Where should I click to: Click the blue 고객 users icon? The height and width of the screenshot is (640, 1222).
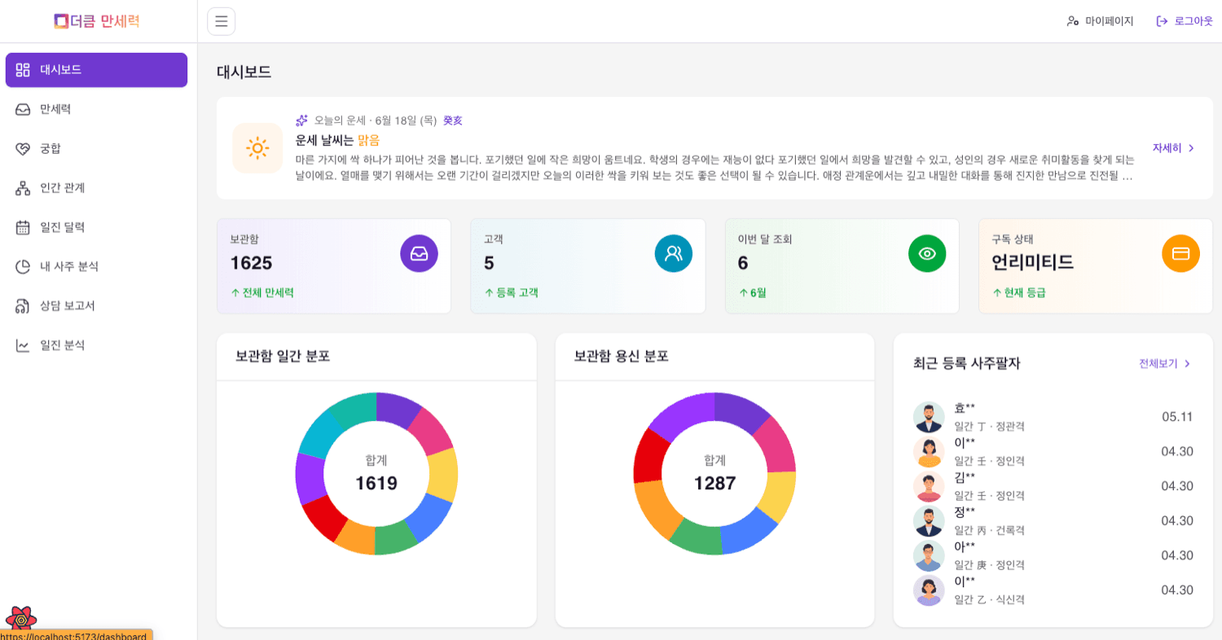point(674,253)
